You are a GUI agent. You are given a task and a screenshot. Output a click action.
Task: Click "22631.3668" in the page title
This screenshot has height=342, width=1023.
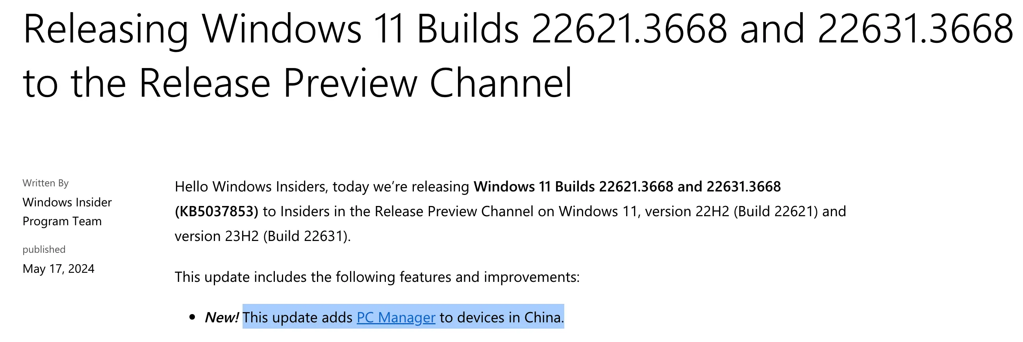coord(916,29)
